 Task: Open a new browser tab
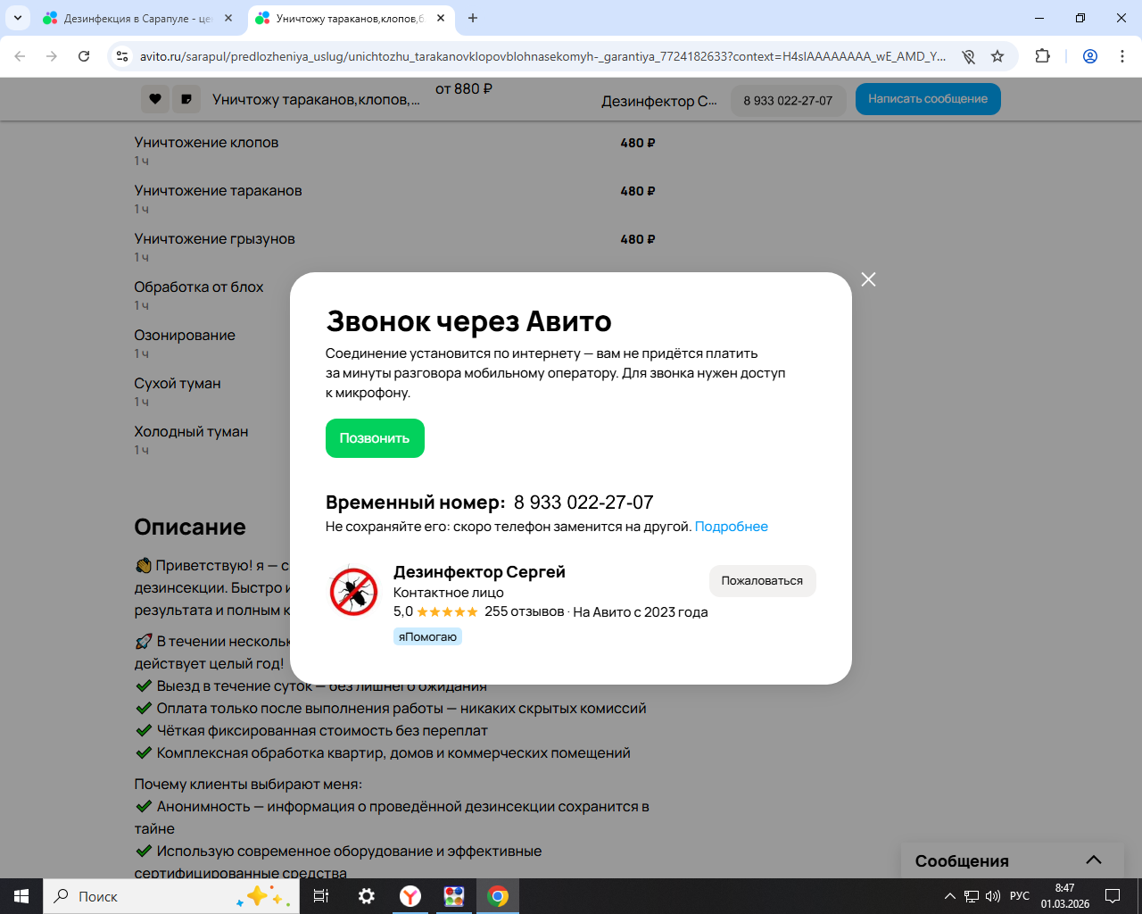[x=473, y=18]
